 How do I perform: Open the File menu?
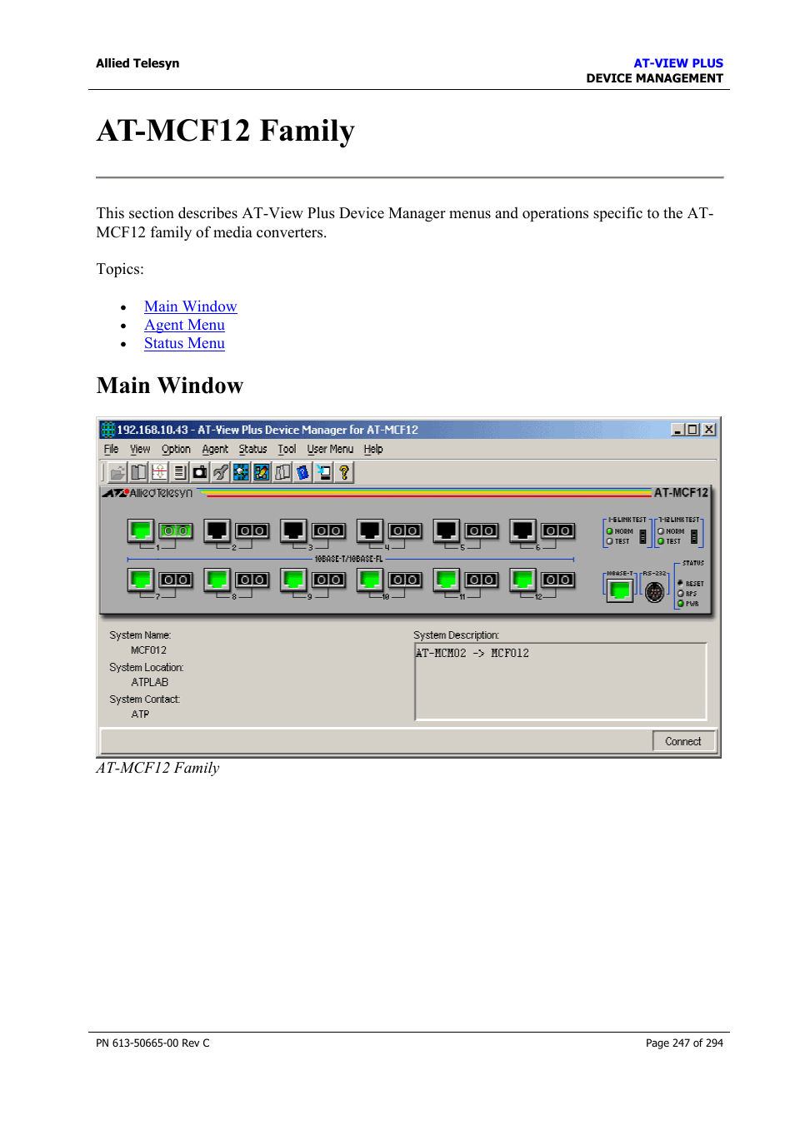coord(111,449)
